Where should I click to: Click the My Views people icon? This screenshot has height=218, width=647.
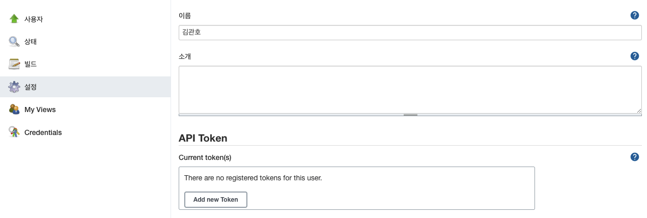14,110
